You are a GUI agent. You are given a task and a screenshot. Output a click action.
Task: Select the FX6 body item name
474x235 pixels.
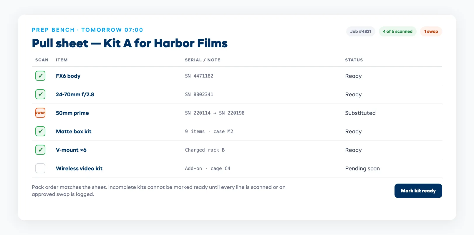click(68, 76)
